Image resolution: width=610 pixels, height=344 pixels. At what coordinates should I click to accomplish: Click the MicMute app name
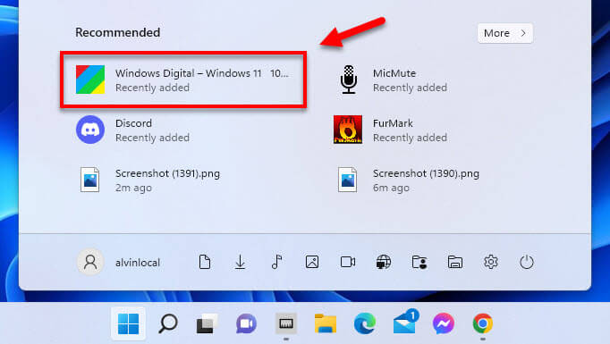tap(394, 73)
